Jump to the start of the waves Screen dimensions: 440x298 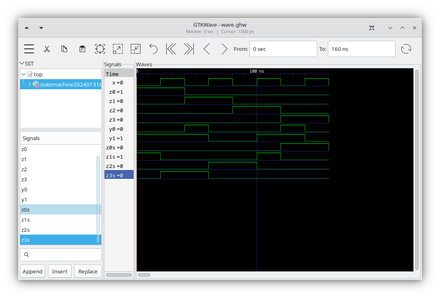pyautogui.click(x=171, y=48)
